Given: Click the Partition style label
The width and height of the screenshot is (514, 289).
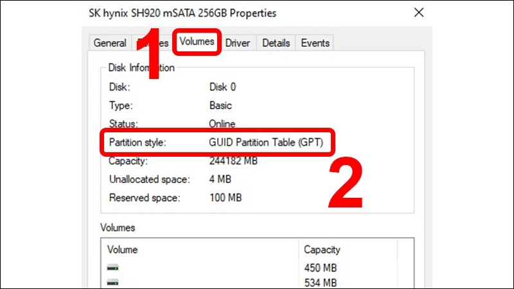Looking at the screenshot, I should tap(137, 143).
